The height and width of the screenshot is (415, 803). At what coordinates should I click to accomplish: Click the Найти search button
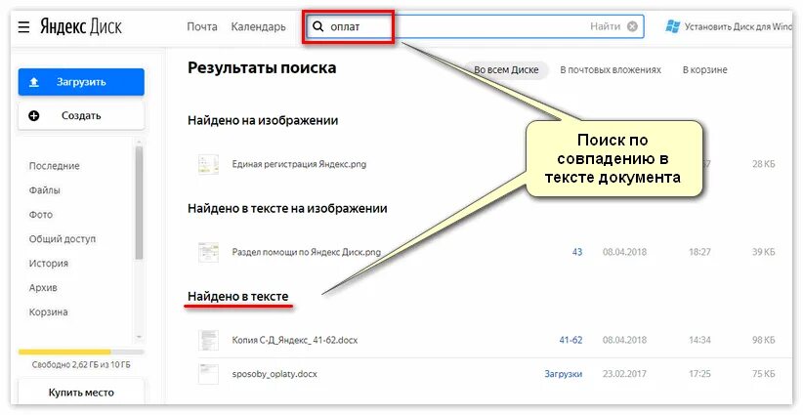(605, 26)
